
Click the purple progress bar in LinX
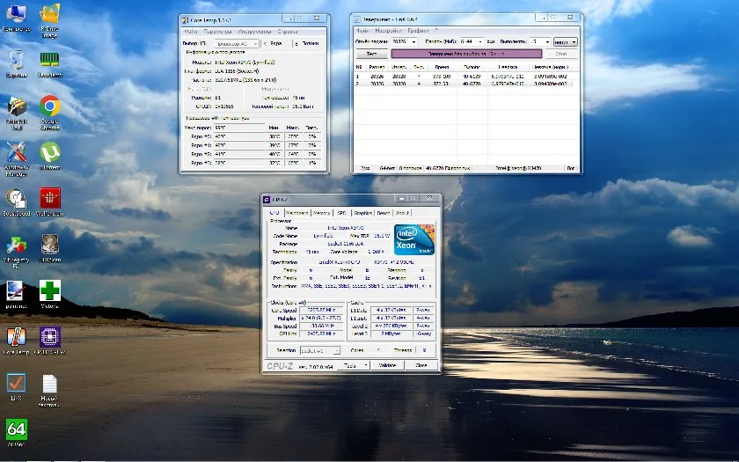pyautogui.click(x=466, y=54)
